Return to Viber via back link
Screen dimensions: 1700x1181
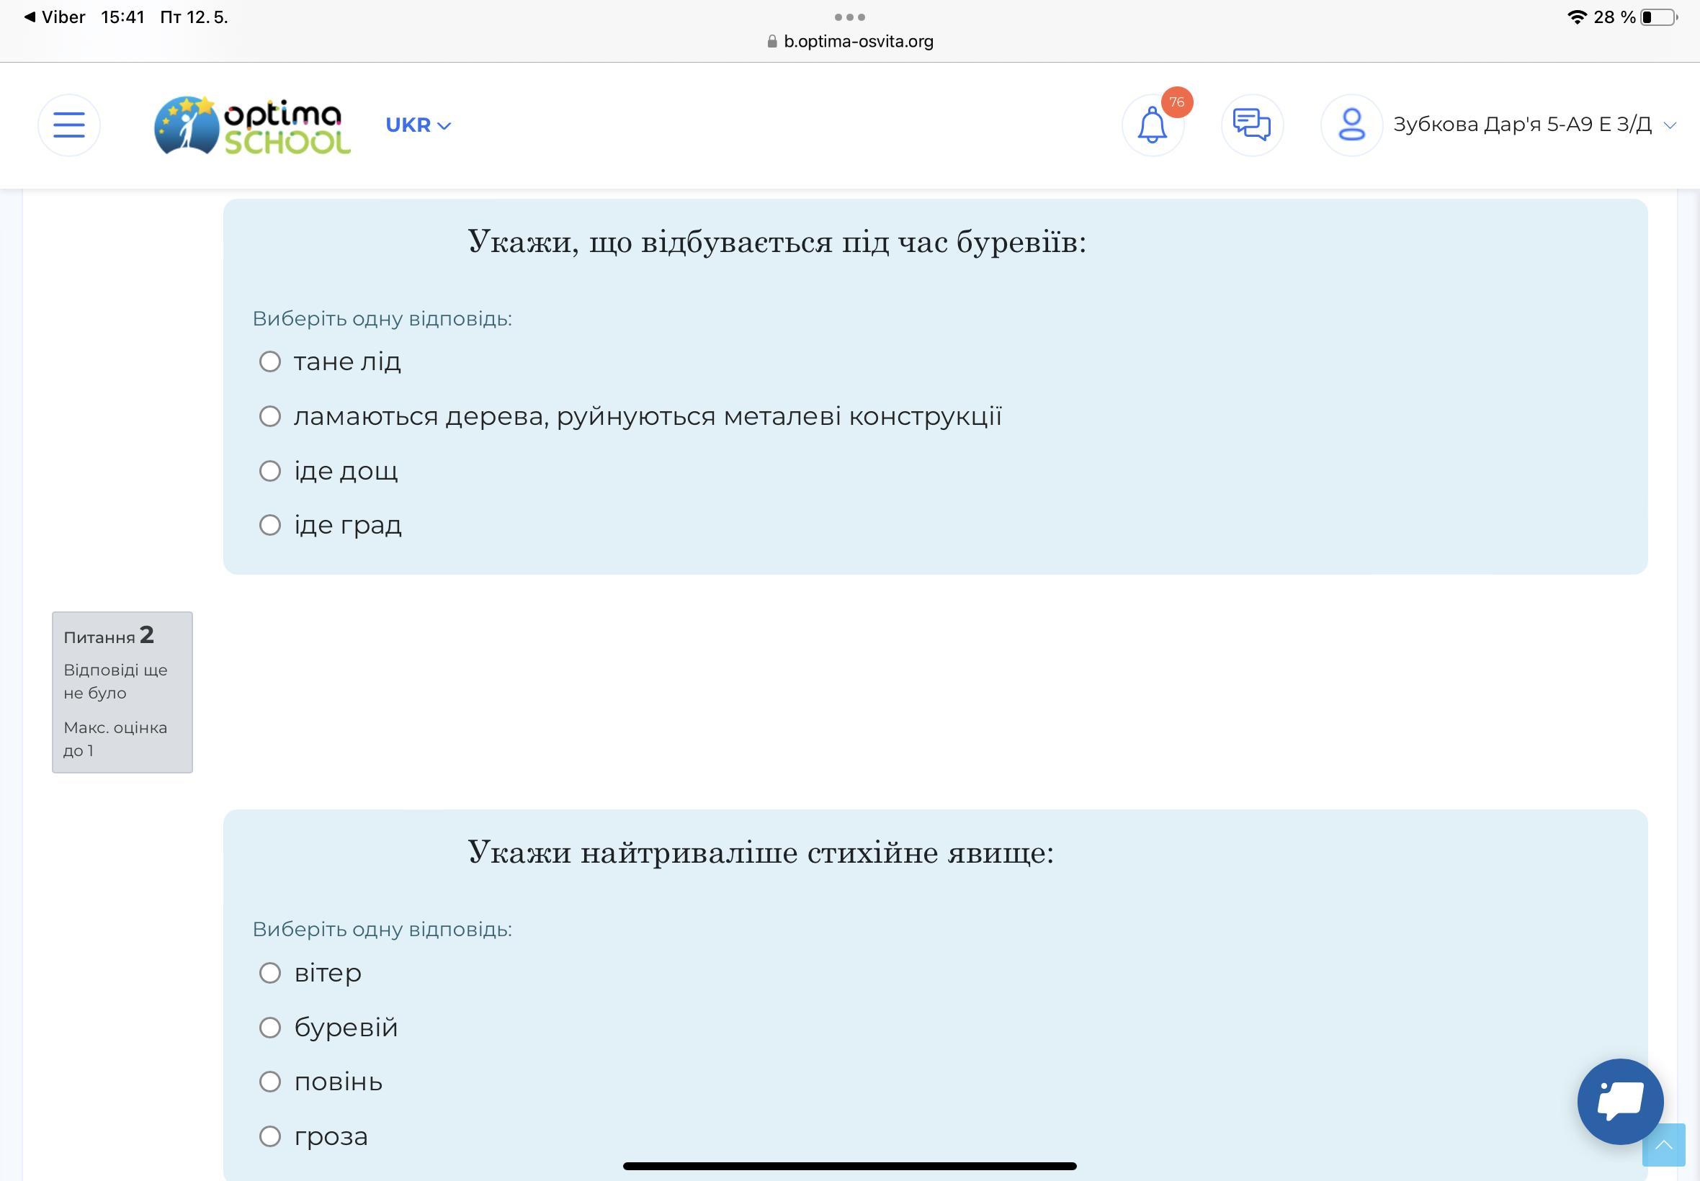pos(55,17)
